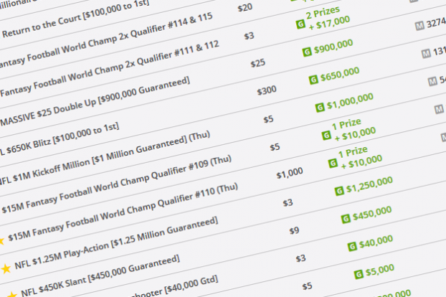446x297 pixels.
Task: Click the 3274 entries count
Action: click(x=436, y=23)
